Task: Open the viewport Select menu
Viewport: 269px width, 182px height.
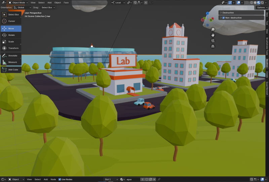Action: pos(41,3)
